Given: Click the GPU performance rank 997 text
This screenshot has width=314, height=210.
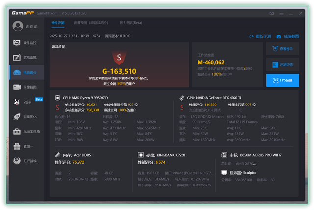Looking at the screenshot, I should point(242,105).
